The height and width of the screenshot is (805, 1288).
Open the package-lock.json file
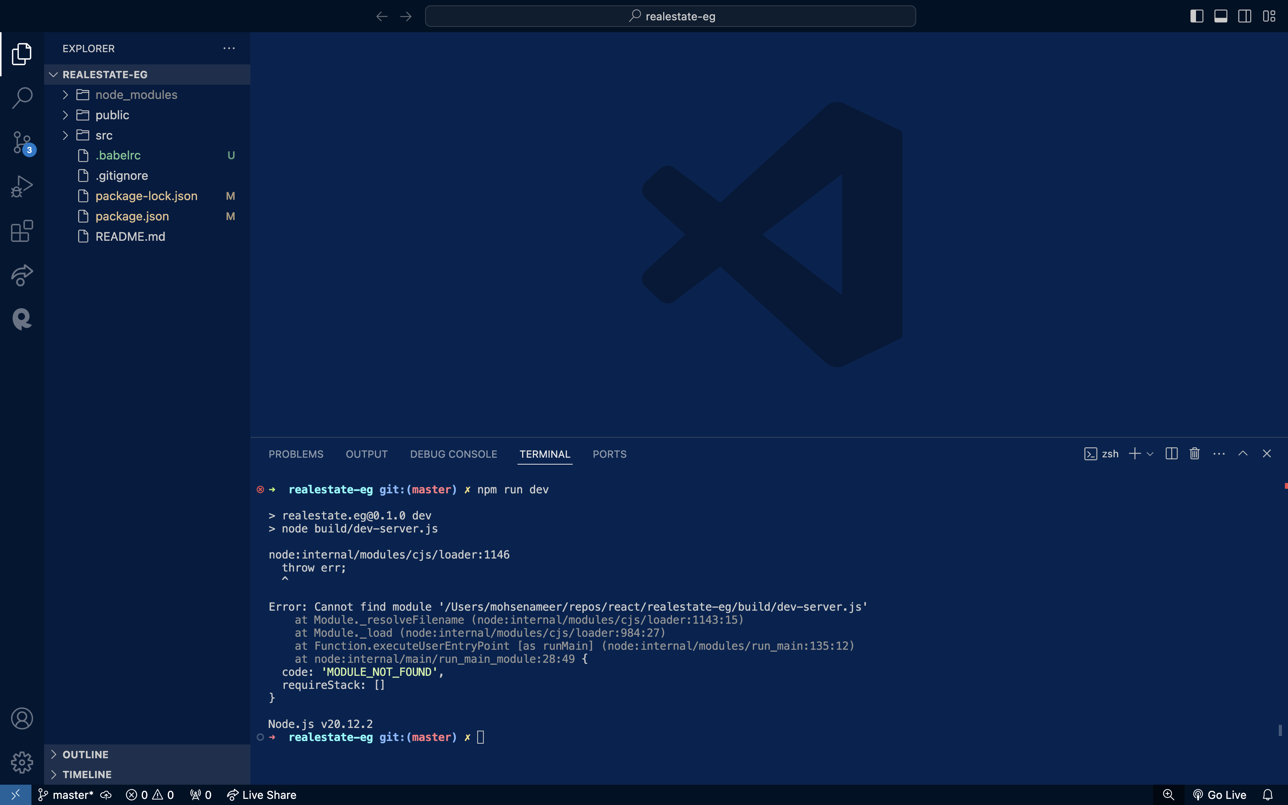click(148, 196)
